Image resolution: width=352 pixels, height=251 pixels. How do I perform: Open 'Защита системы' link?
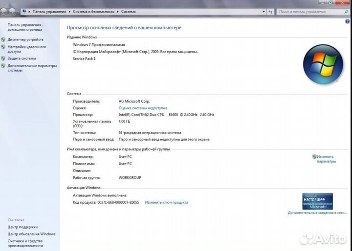point(22,58)
